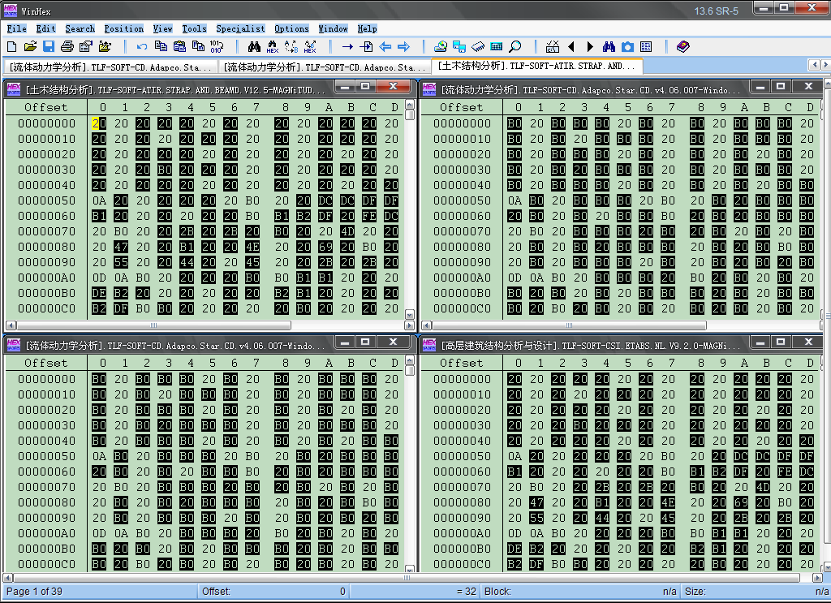Copy the block with the Copy icon
The height and width of the screenshot is (603, 831).
[x=161, y=46]
